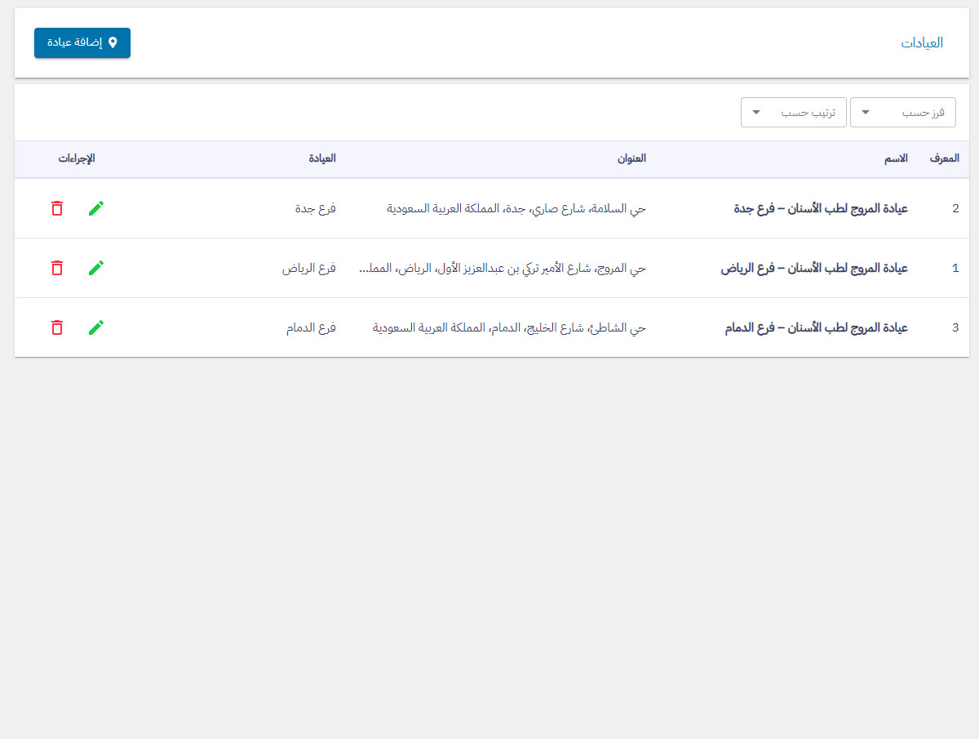979x739 pixels.
Task: Click the العيادة column header
Action: 322,158
